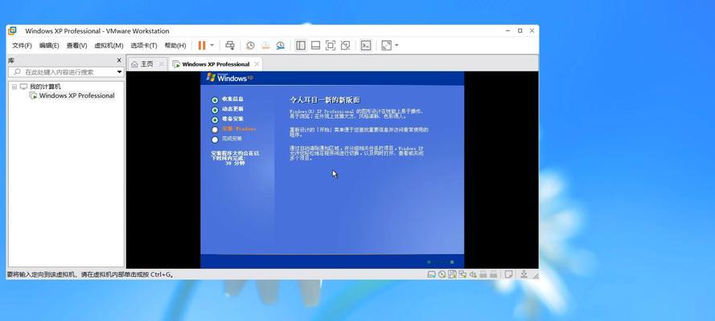The image size is (715, 321).
Task: Enter full screen mode
Action: pyautogui.click(x=331, y=46)
